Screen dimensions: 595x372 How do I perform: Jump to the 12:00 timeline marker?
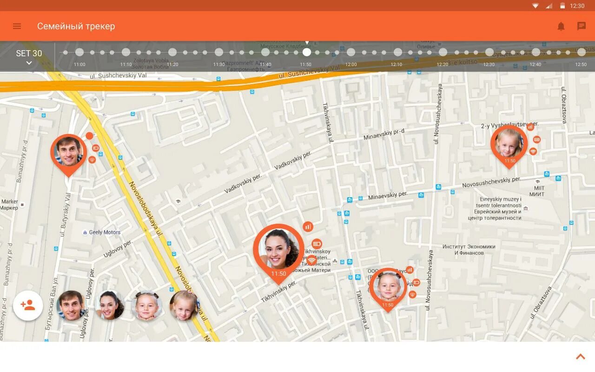click(351, 52)
